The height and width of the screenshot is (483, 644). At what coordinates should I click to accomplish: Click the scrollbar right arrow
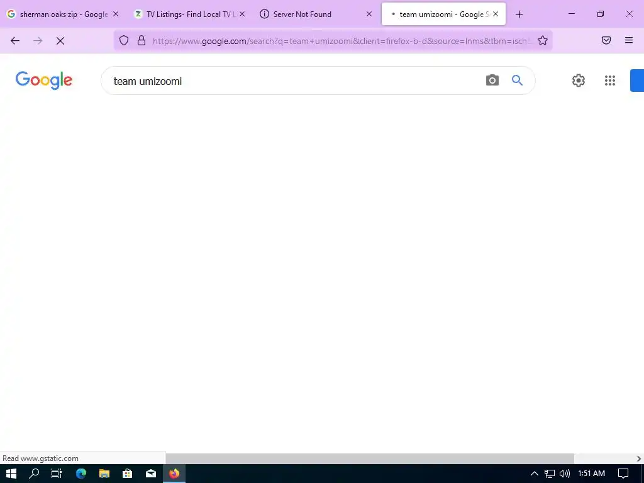tap(639, 458)
